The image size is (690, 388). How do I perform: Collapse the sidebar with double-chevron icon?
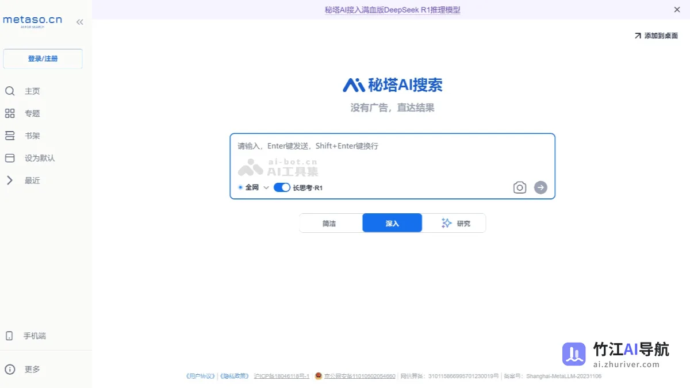click(x=80, y=22)
